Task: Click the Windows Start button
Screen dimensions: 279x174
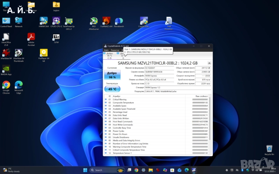Action: coord(85,170)
